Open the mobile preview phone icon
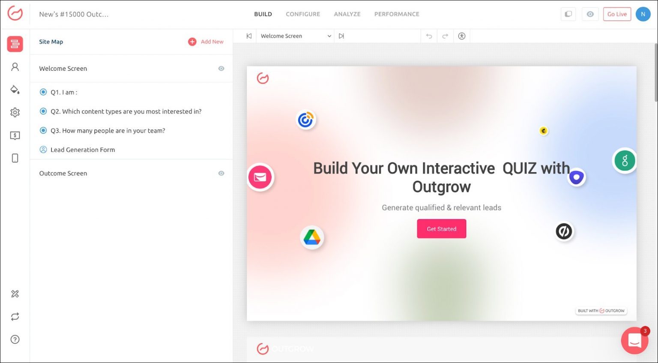This screenshot has height=363, width=658. (x=15, y=158)
